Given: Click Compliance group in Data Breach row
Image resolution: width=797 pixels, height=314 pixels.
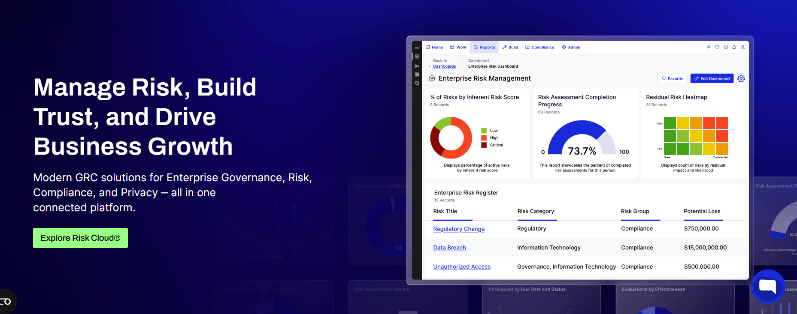Looking at the screenshot, I should click(x=637, y=248).
